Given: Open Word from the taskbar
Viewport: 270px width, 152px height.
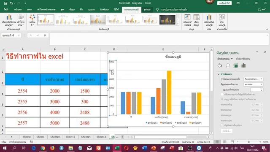Looking at the screenshot, I should pos(144,148).
